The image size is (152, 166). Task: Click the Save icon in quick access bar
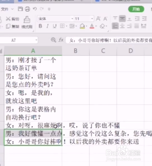tap(20, 9)
